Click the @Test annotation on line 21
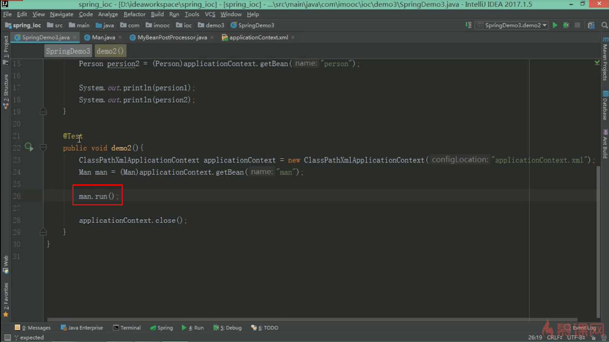 pos(73,136)
